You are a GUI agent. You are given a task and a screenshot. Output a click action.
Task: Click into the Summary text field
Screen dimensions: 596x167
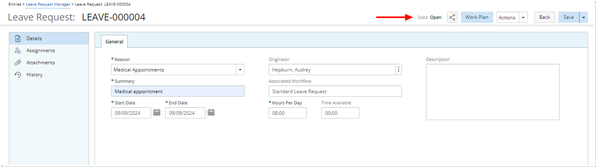coord(178,91)
